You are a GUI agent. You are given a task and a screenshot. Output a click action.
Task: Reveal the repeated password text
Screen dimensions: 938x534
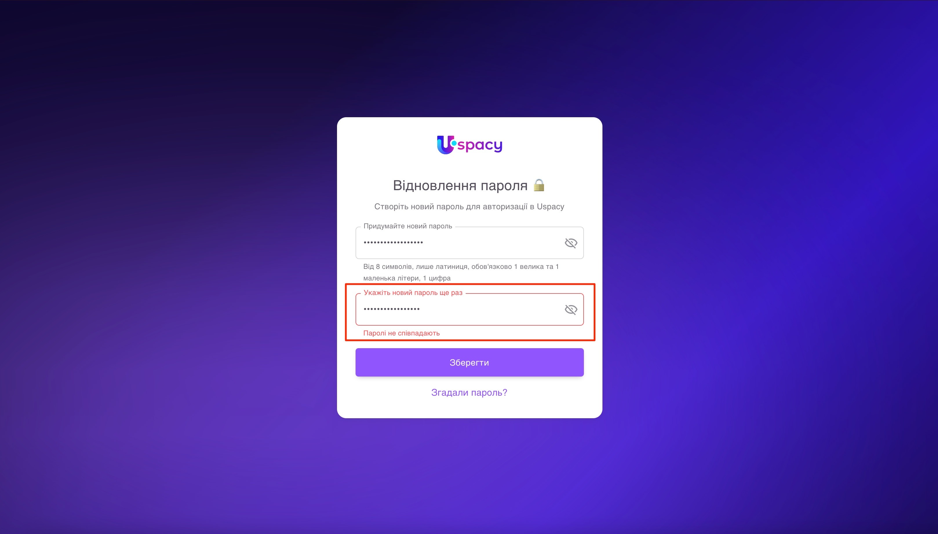(571, 309)
